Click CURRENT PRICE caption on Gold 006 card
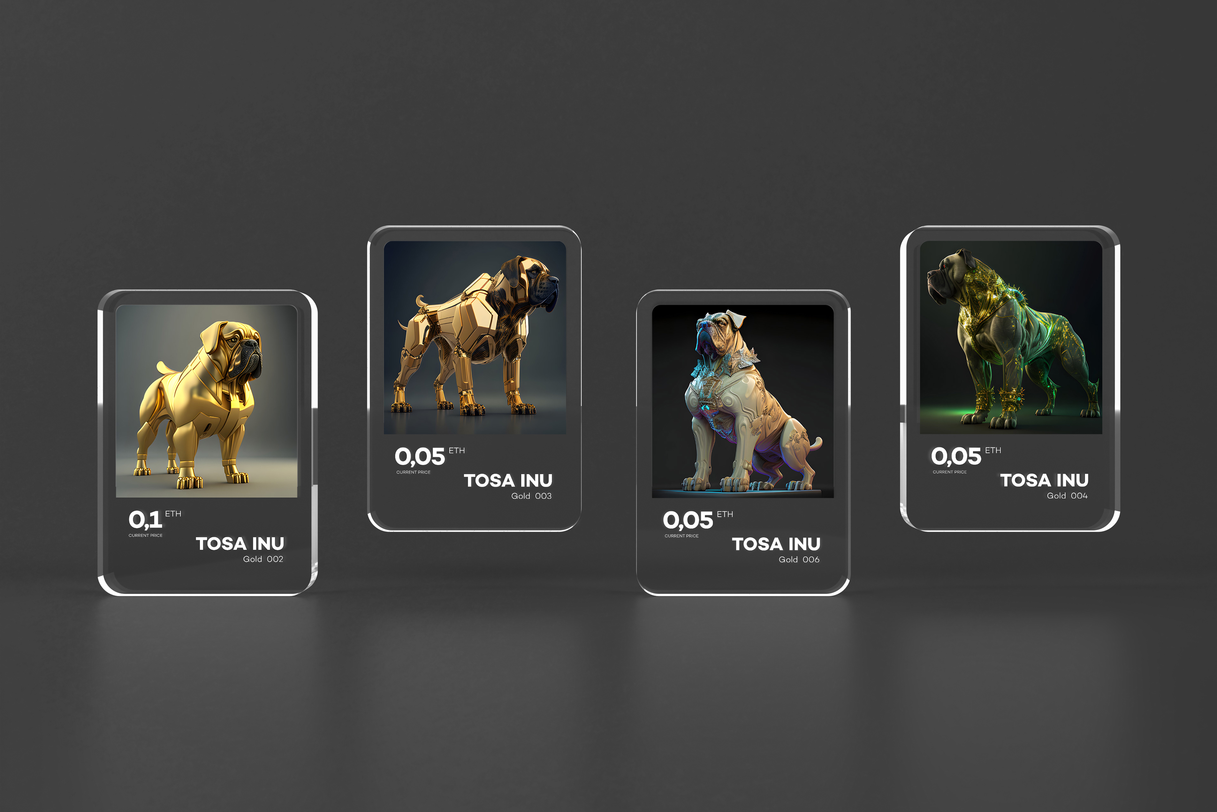 (682, 536)
